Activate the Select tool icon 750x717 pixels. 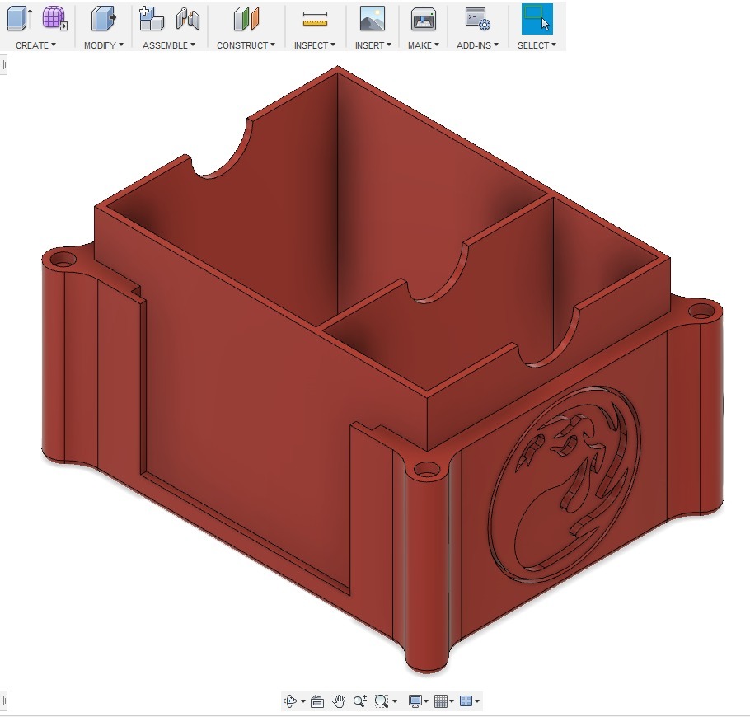(537, 18)
